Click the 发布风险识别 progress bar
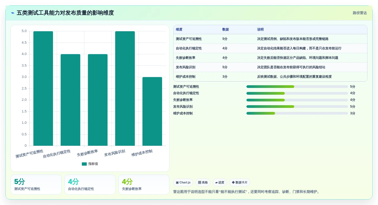The height and width of the screenshot is (205, 378). pyautogui.click(x=297, y=107)
